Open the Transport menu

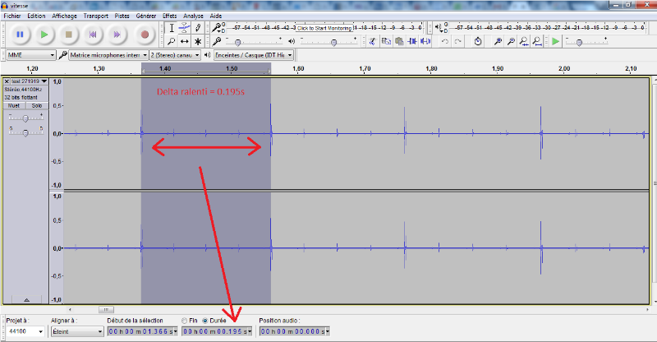(x=95, y=16)
